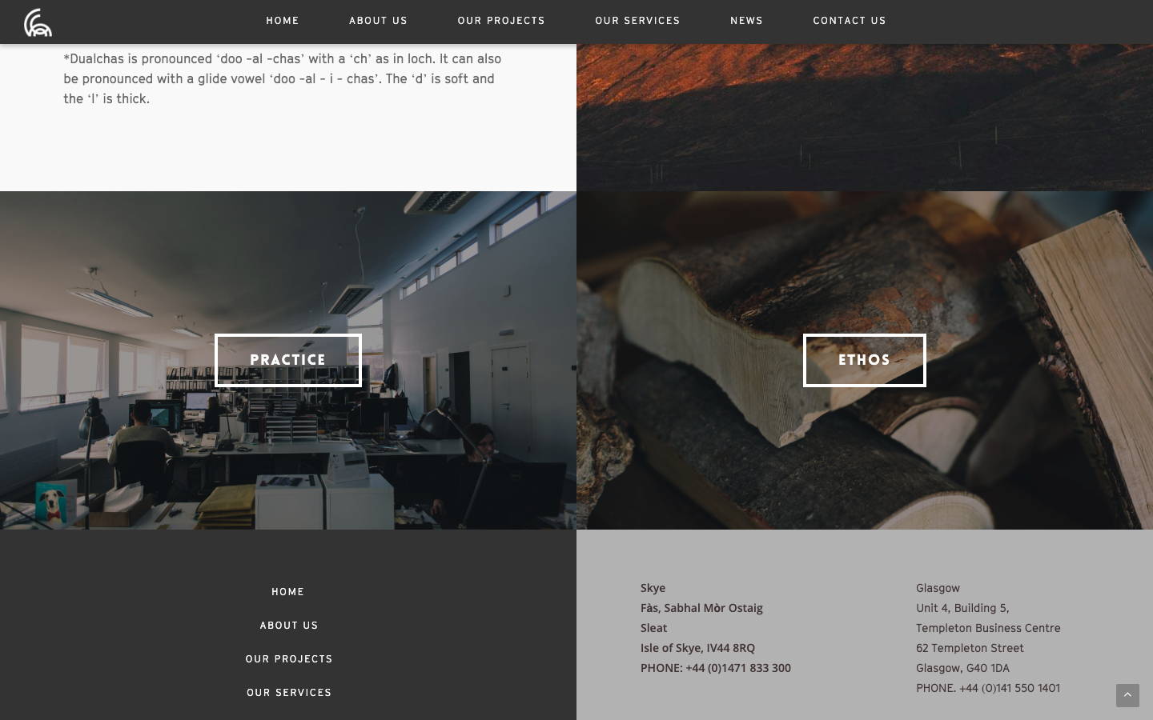Follow the footer Our Projects link
The image size is (1153, 720).
pyautogui.click(x=289, y=659)
